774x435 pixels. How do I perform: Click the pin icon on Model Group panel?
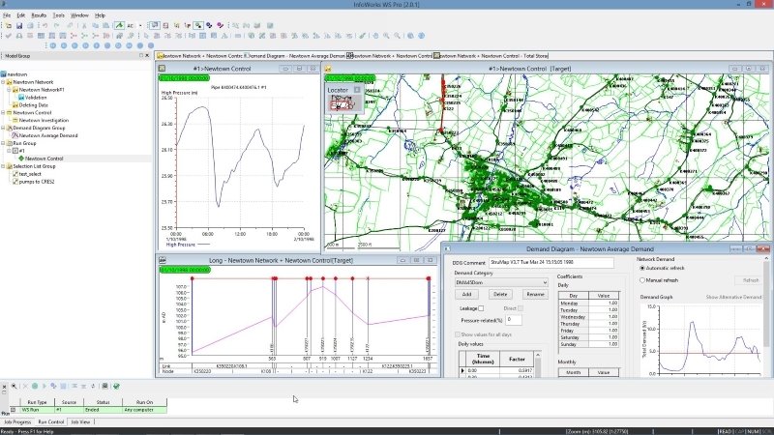(x=140, y=56)
